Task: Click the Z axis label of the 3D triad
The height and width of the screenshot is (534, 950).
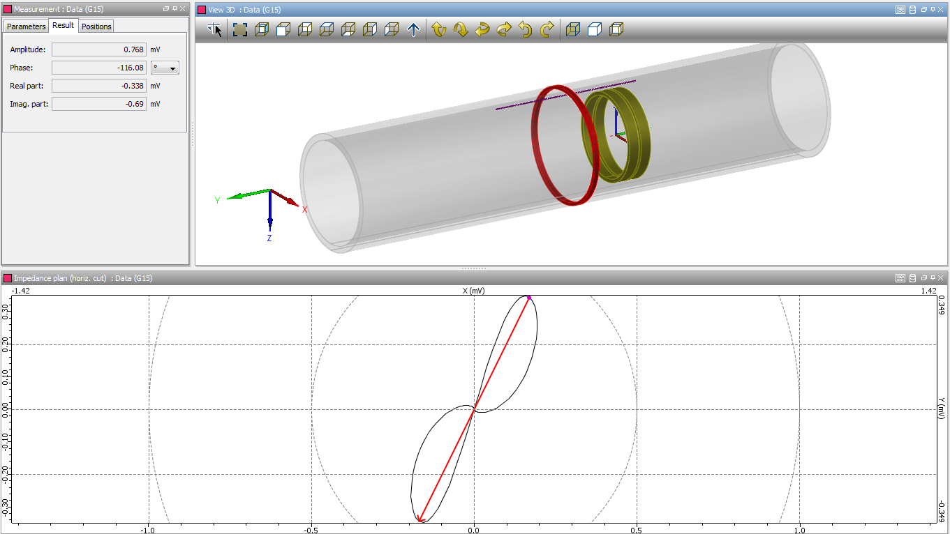Action: [269, 238]
